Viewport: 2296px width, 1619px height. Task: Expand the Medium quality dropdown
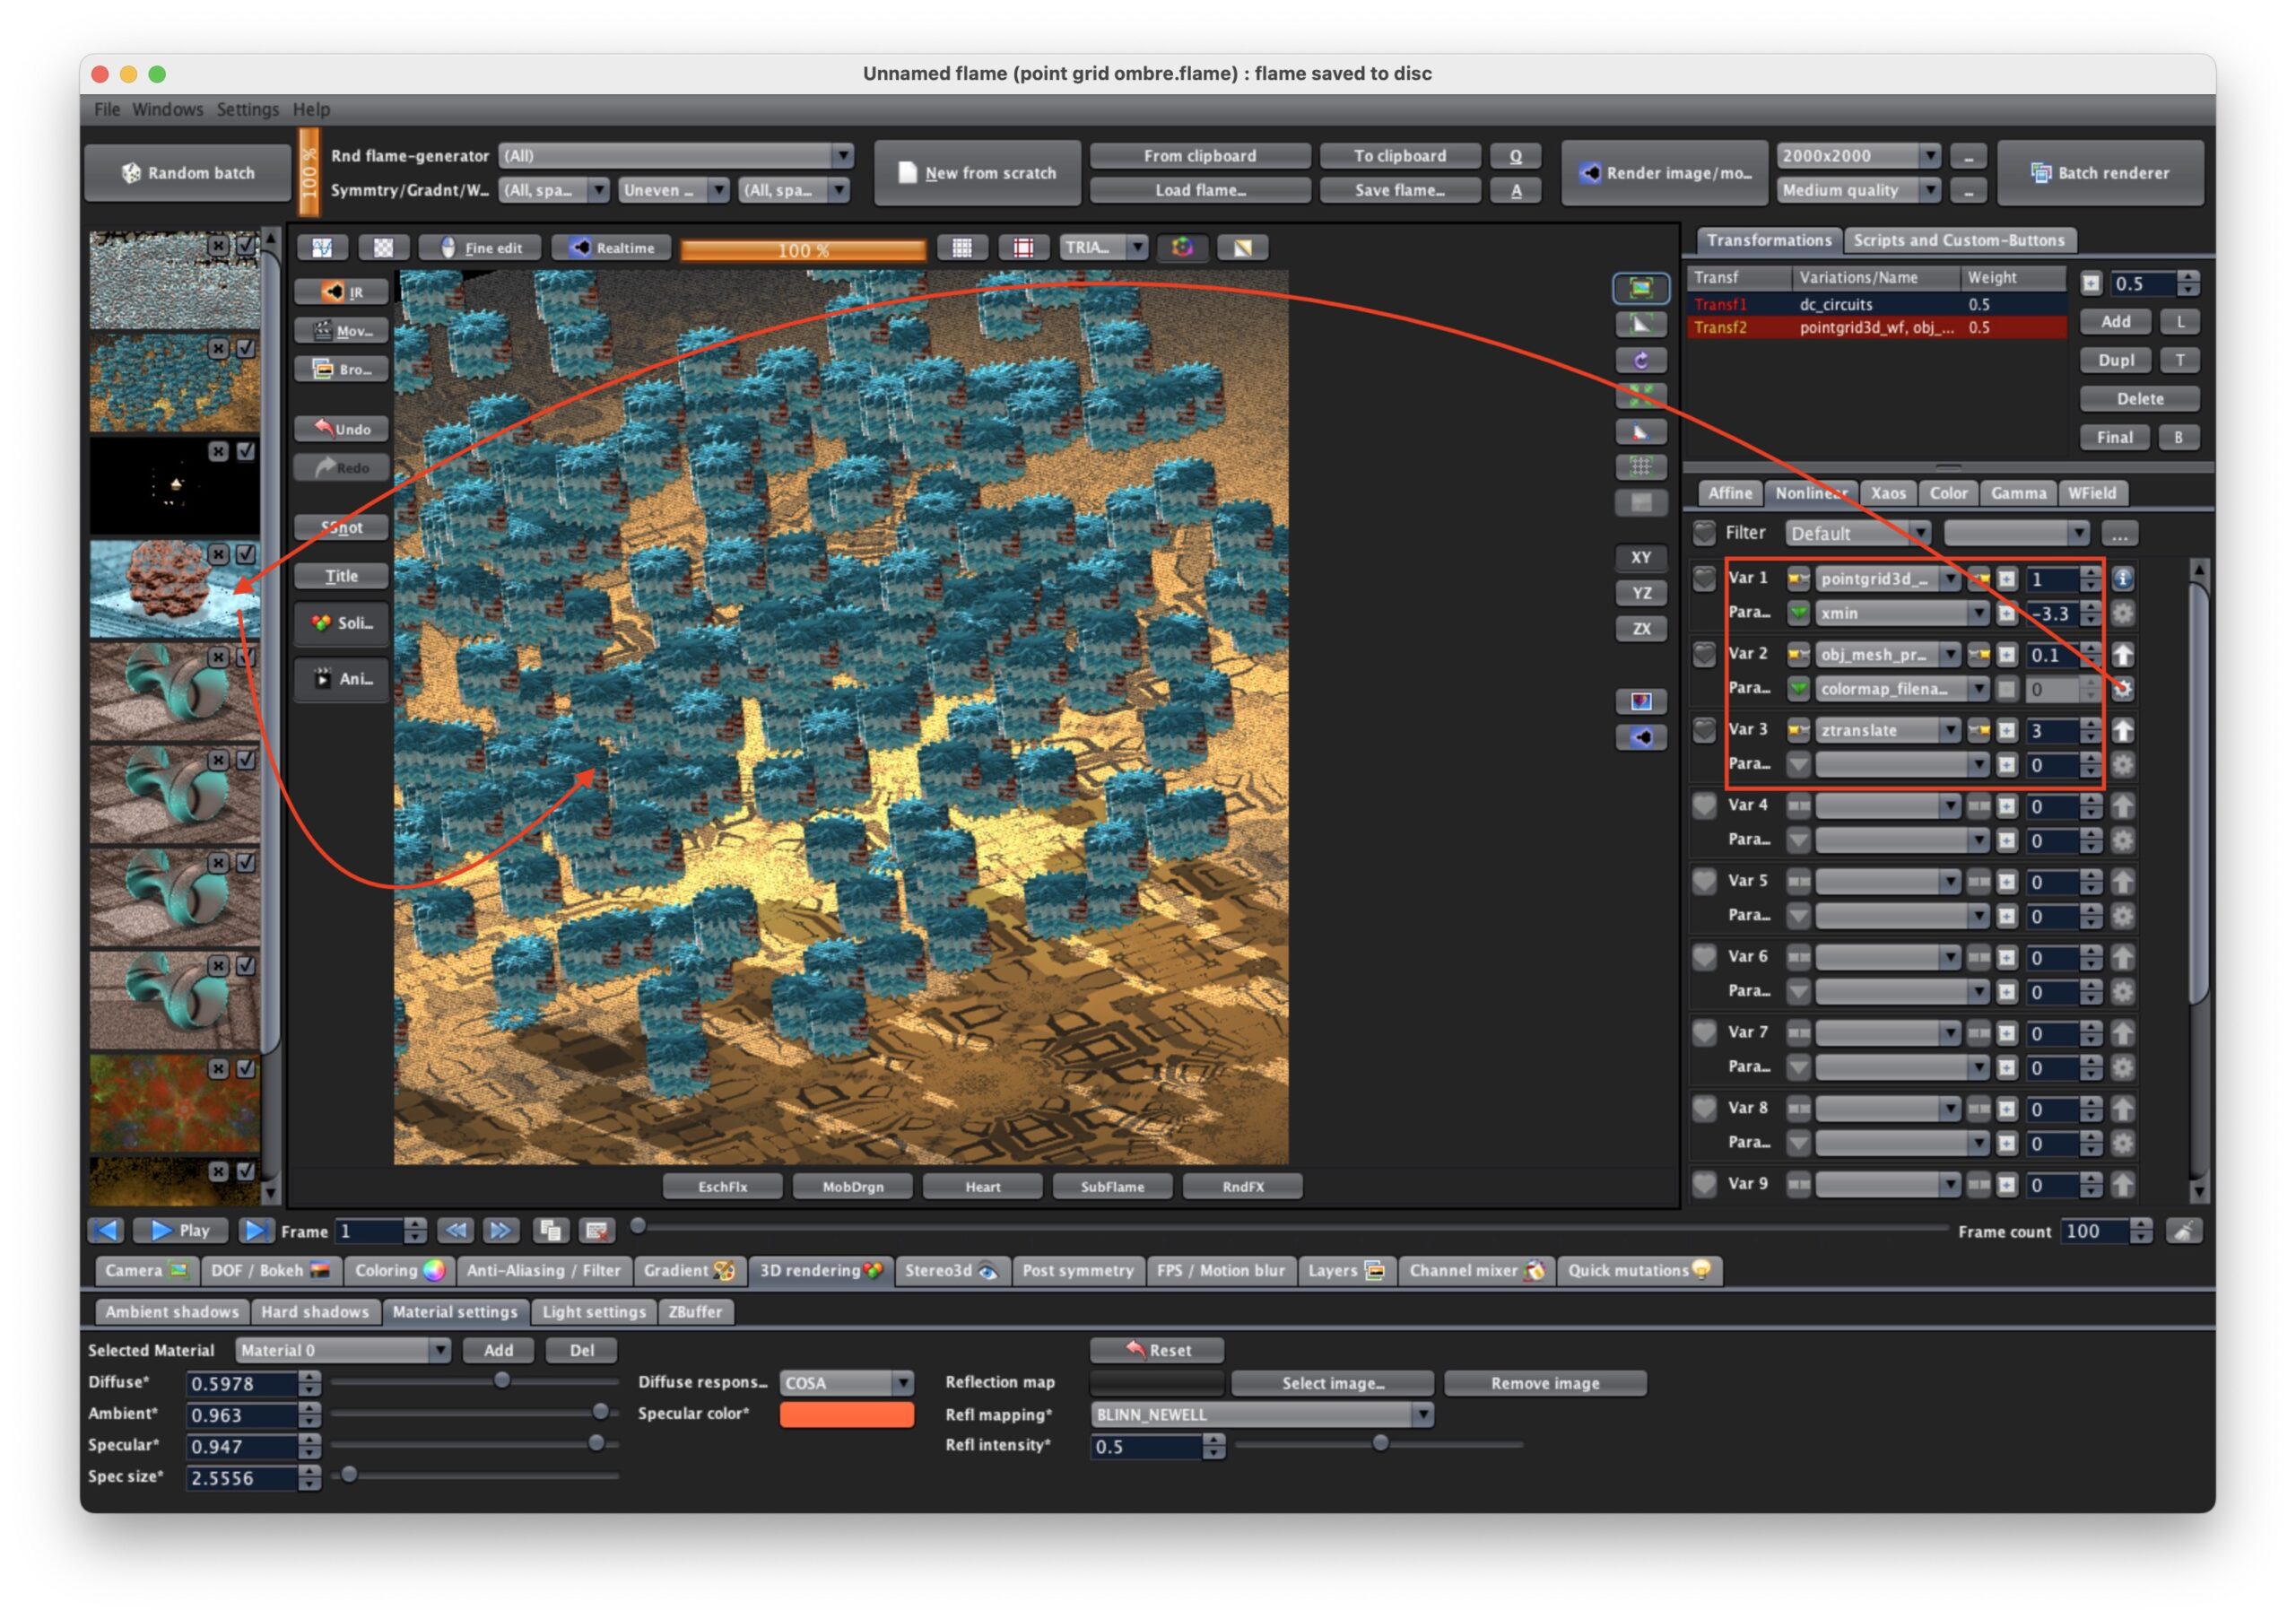[1858, 190]
